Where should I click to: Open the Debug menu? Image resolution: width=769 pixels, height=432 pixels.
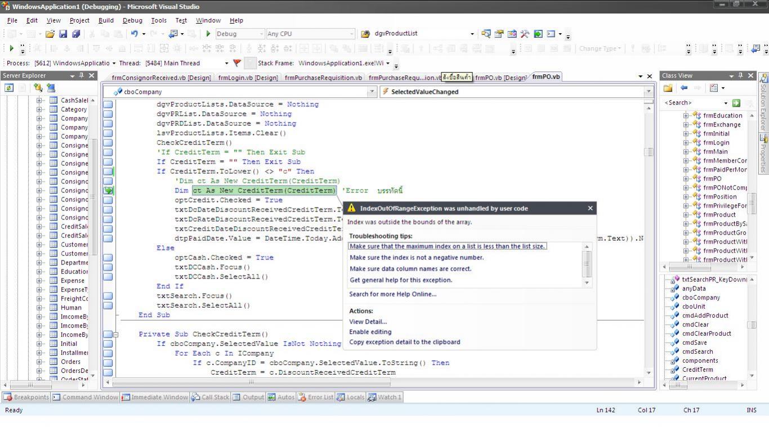point(132,20)
